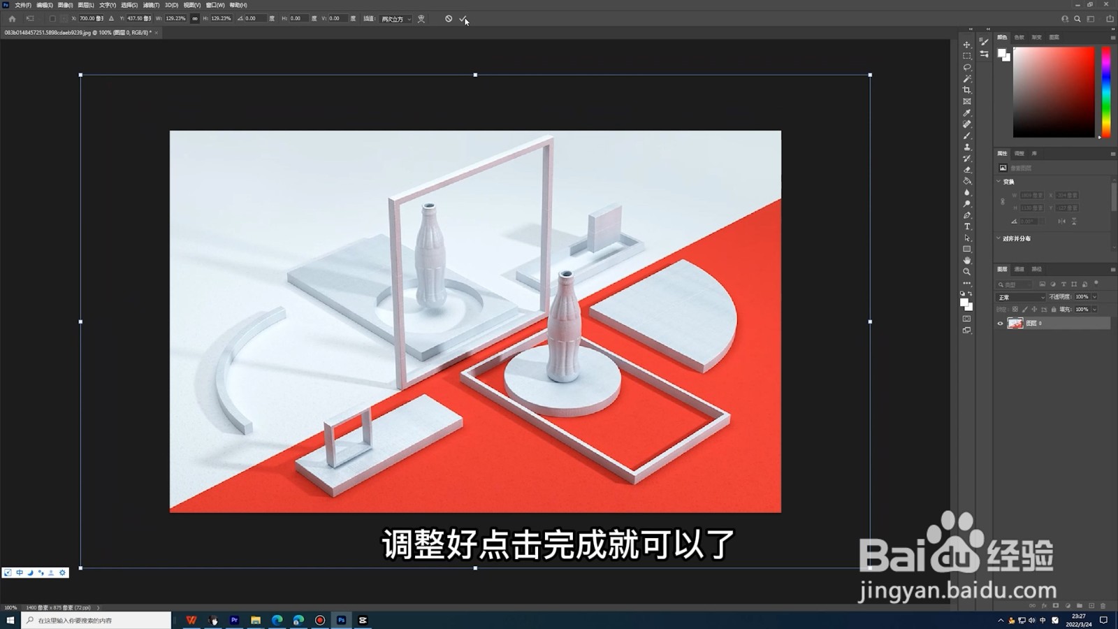Switch to the 色板 tab
This screenshot has height=629, width=1118.
(1019, 37)
